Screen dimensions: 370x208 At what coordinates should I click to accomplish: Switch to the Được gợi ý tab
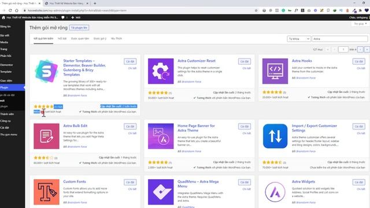click(100, 39)
